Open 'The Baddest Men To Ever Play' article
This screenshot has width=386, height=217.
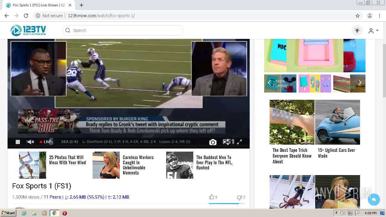coord(214,162)
